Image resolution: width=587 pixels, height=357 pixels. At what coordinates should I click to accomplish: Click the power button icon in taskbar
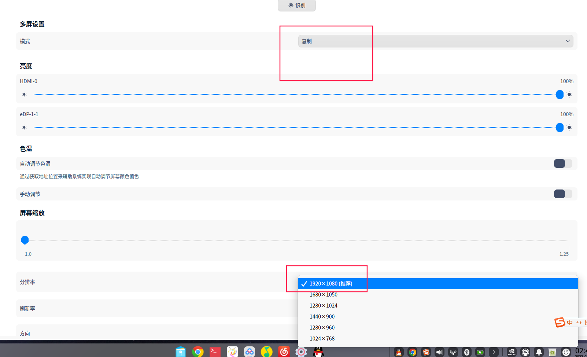pos(566,352)
